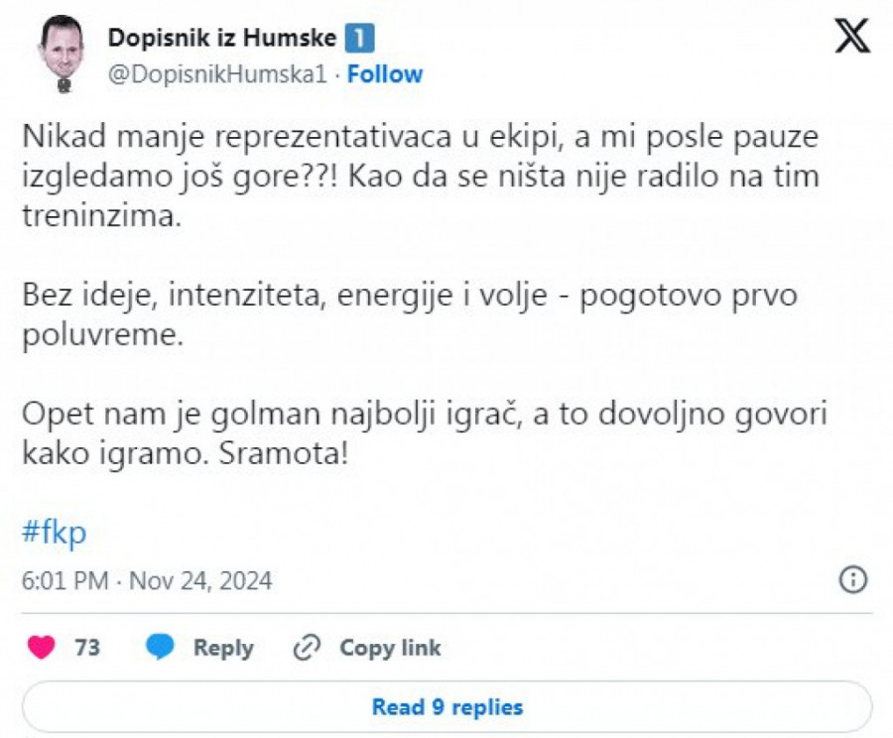893x738 pixels.
Task: Click the Reply text label
Action: (223, 648)
